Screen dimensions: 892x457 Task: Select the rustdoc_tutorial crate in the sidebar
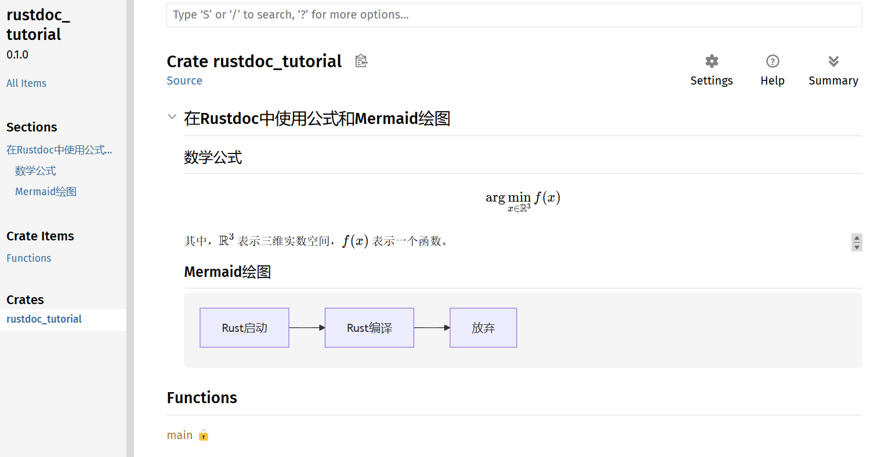pos(44,319)
